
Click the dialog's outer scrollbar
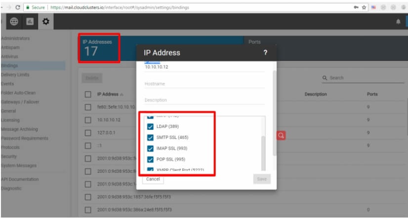[274, 113]
